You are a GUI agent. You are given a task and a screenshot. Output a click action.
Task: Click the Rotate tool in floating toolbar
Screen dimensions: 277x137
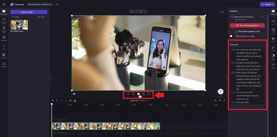pyautogui.click(x=141, y=12)
